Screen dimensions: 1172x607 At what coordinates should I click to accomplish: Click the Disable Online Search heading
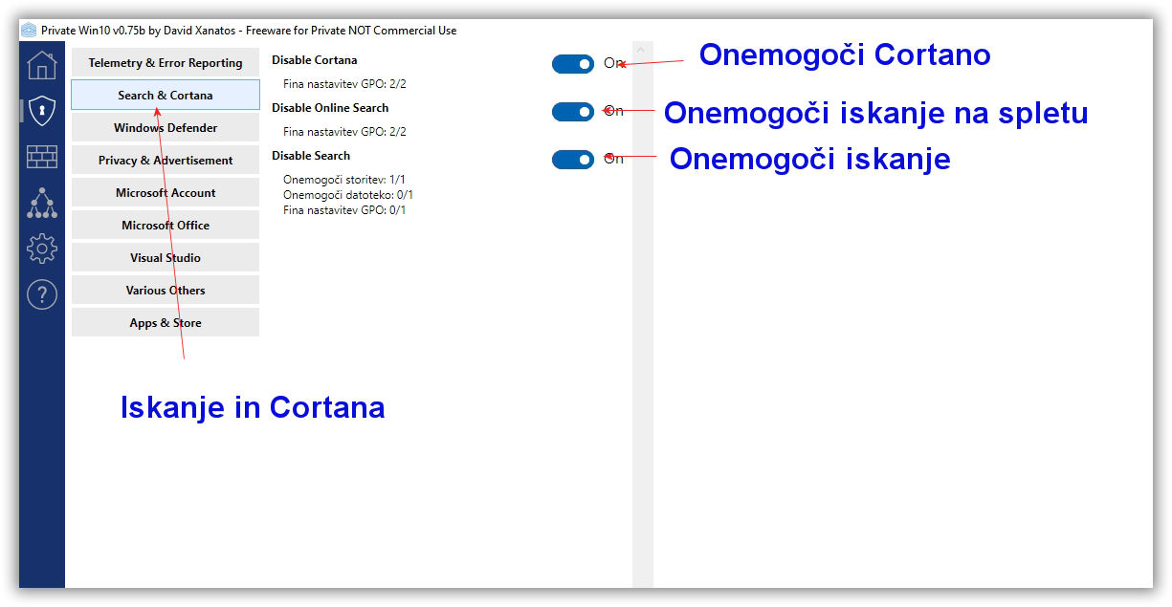point(330,108)
